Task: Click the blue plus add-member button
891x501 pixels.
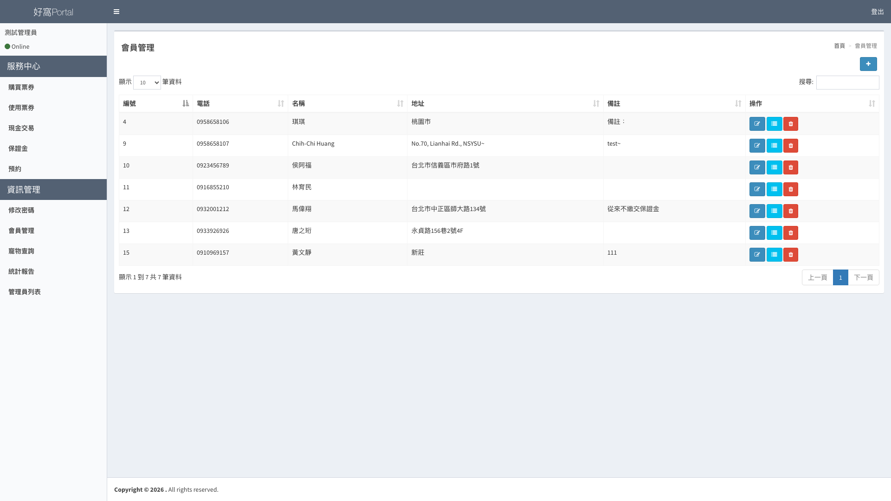Action: [x=868, y=64]
